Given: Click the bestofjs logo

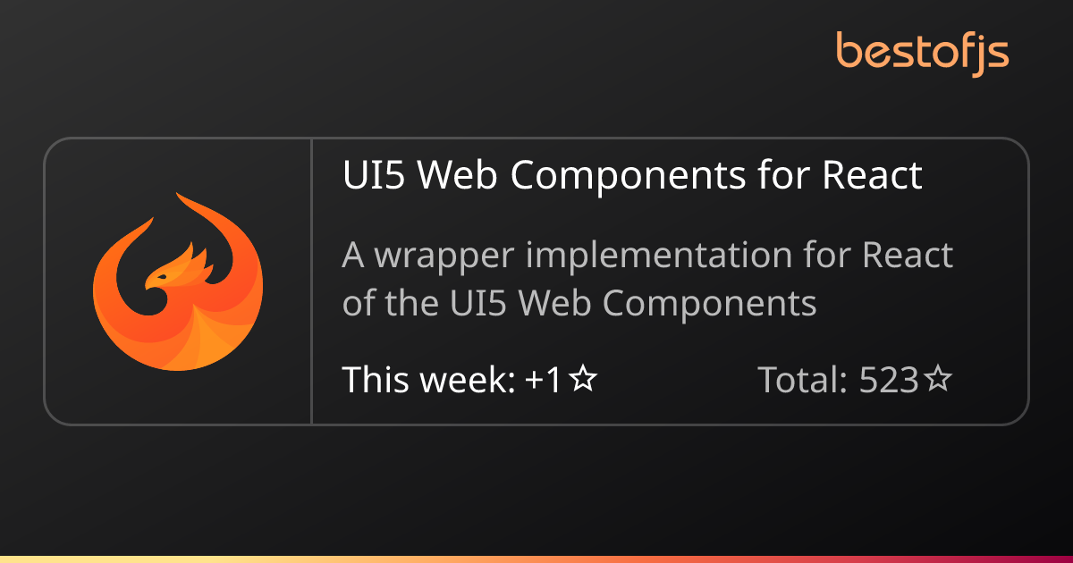Looking at the screenshot, I should pos(922,52).
